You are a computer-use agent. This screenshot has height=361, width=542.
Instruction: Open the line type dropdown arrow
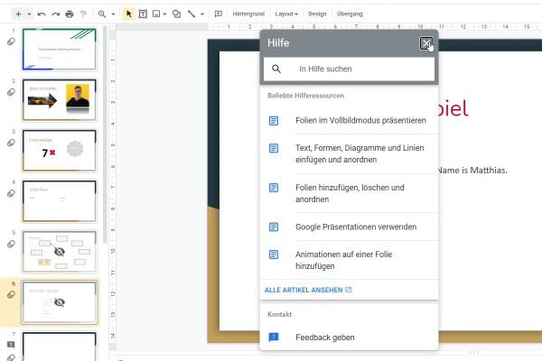click(x=202, y=14)
